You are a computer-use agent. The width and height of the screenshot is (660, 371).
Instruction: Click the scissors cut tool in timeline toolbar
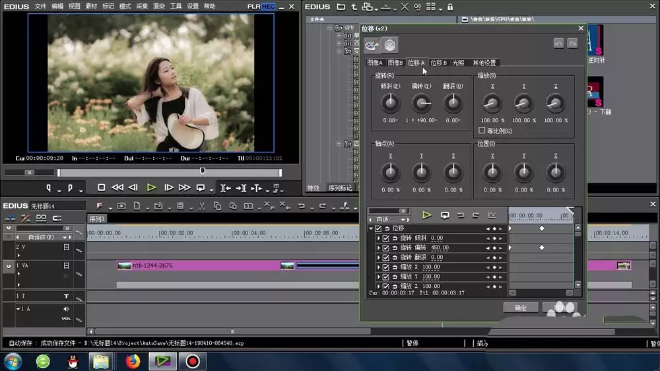click(x=201, y=206)
